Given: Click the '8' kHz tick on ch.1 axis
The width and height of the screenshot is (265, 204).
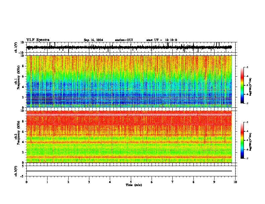Looking at the screenshot, I should (x=23, y=66).
